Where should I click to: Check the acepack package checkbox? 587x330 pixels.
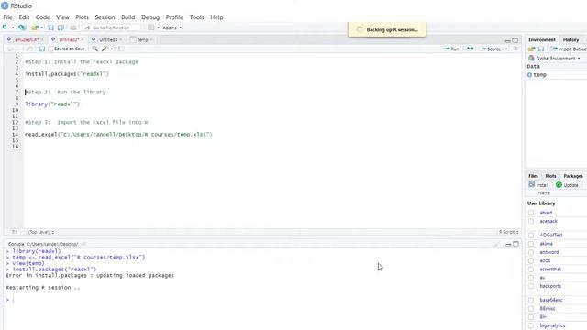(531, 222)
